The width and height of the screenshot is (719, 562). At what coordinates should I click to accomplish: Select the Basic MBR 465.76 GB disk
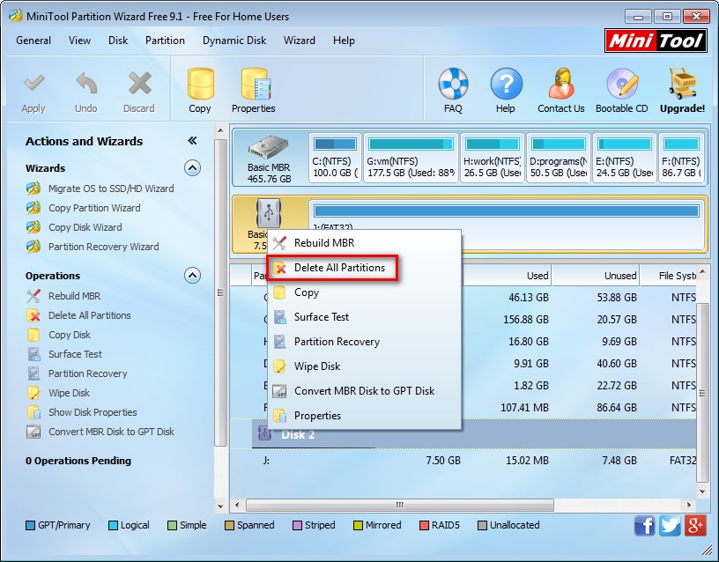(269, 159)
